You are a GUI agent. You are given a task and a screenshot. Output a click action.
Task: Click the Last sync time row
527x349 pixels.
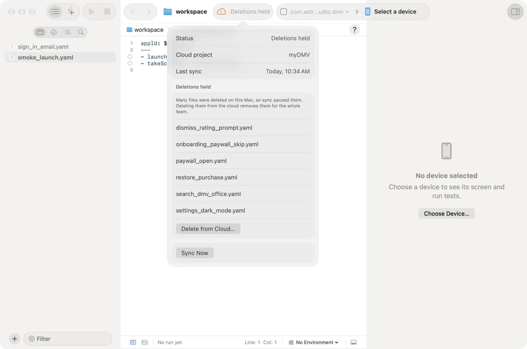pyautogui.click(x=243, y=71)
